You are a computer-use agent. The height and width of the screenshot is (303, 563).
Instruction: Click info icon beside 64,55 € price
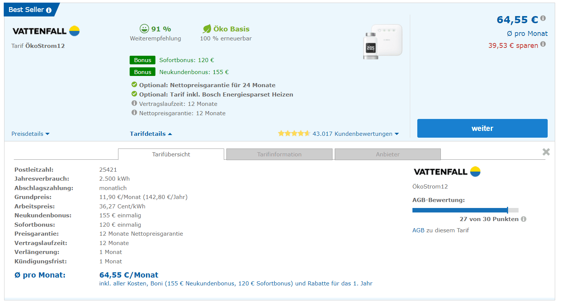(x=543, y=18)
